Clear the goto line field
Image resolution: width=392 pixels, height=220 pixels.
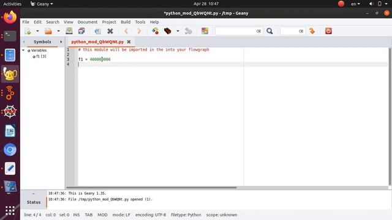pos(301,31)
